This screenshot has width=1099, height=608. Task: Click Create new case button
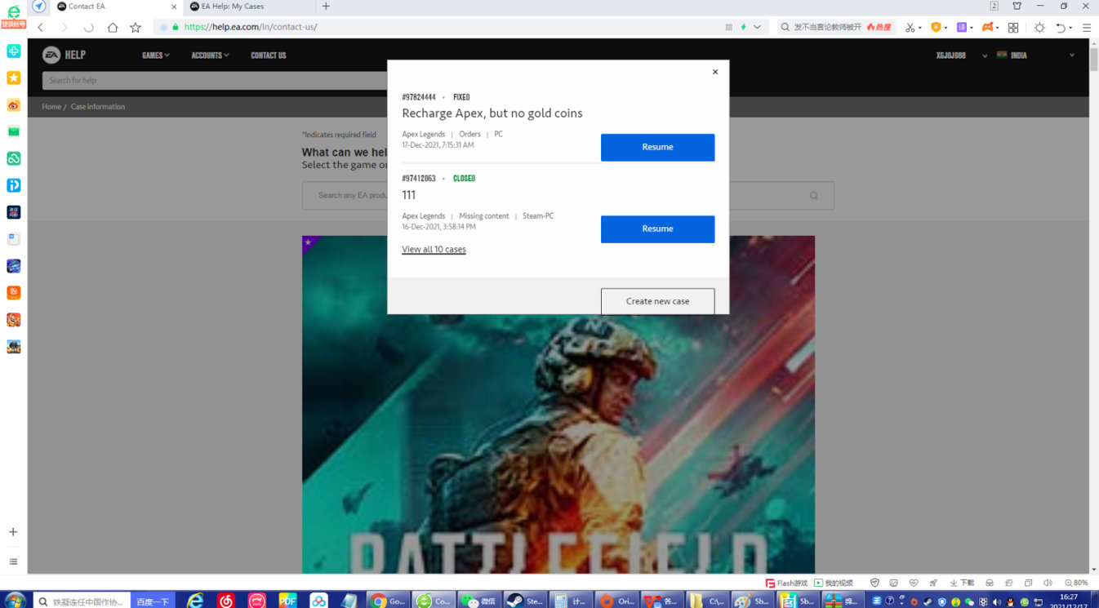click(x=657, y=301)
